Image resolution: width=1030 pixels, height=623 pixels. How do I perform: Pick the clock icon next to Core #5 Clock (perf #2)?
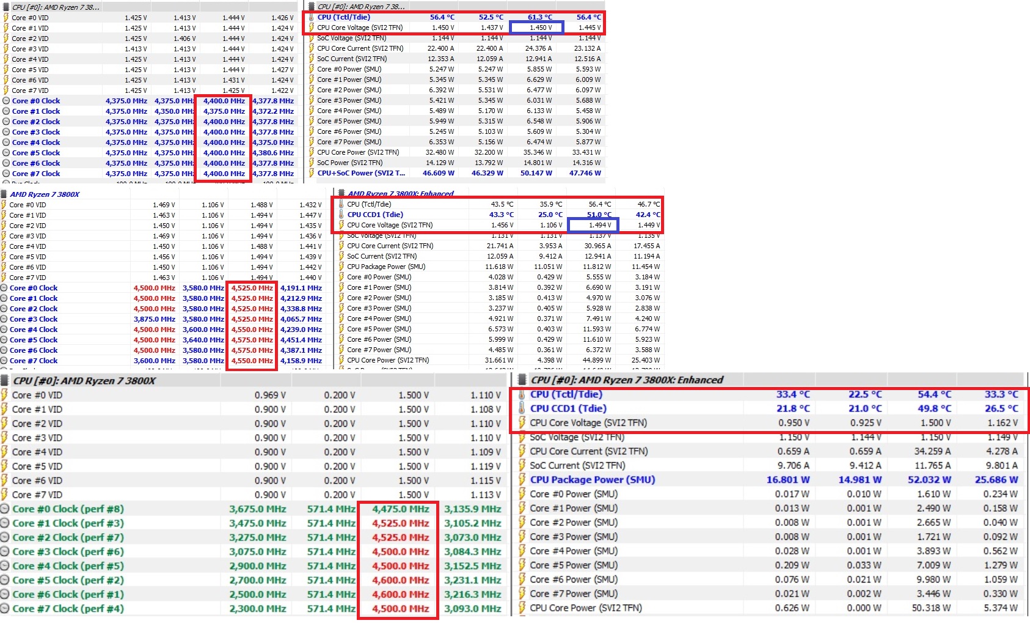tap(5, 580)
